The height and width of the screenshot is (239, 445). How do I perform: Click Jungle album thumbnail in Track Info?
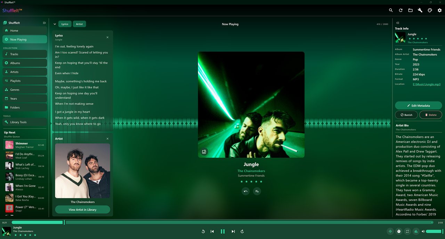(400, 38)
